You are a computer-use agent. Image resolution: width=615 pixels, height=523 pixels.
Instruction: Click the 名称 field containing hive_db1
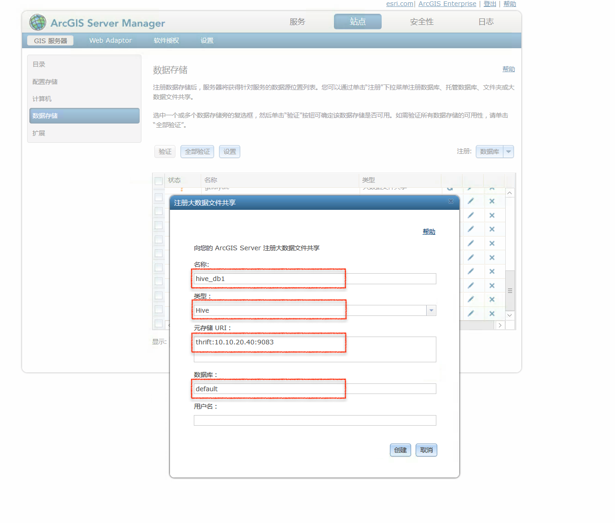pos(315,279)
